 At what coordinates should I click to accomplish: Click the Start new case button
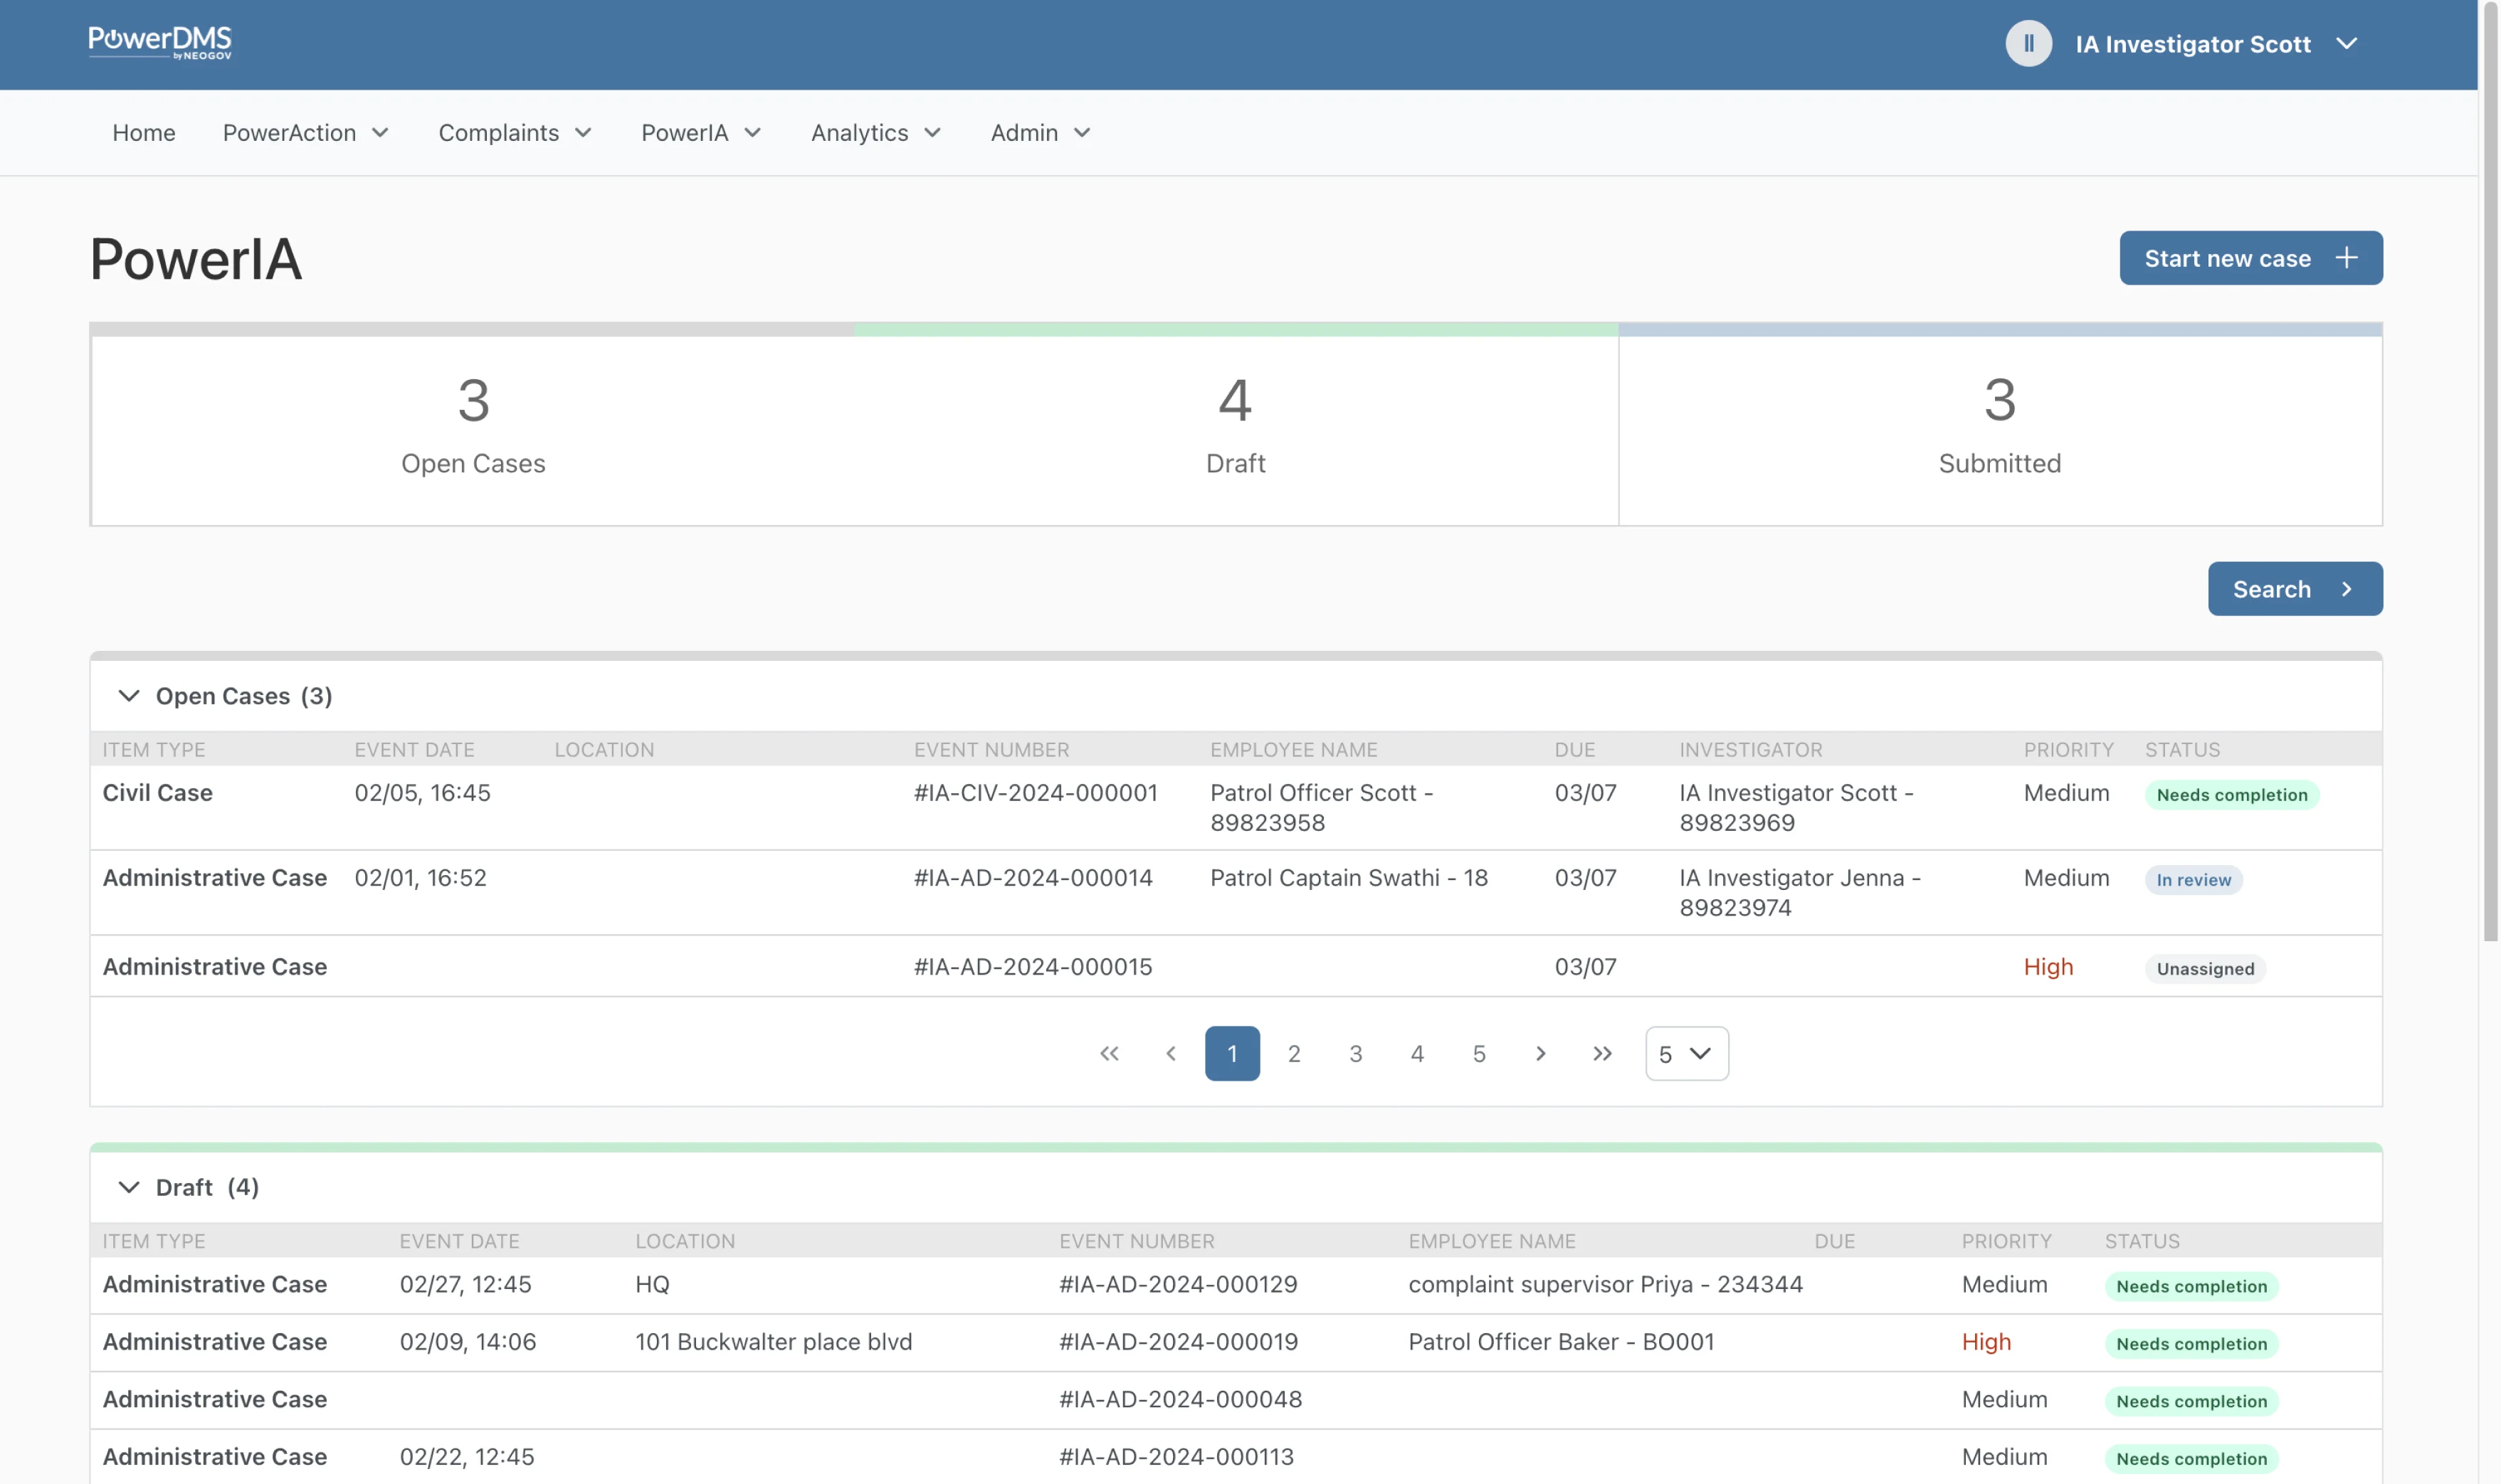point(2250,258)
